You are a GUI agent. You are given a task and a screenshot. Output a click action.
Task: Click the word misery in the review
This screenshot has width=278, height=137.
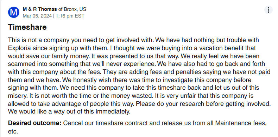pyautogui.click(x=17, y=96)
